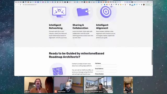Viewport: 167px width, 94px height.
Task: Go back with the browser back arrow
Action: point(16,5)
